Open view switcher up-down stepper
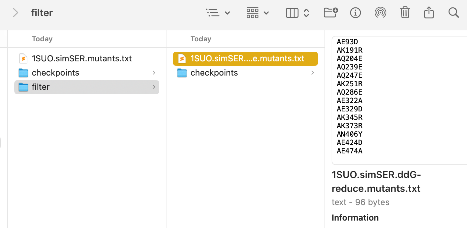 [x=306, y=13]
